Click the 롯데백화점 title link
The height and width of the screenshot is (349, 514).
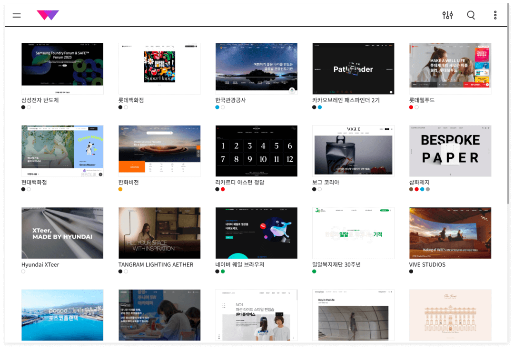pyautogui.click(x=131, y=100)
